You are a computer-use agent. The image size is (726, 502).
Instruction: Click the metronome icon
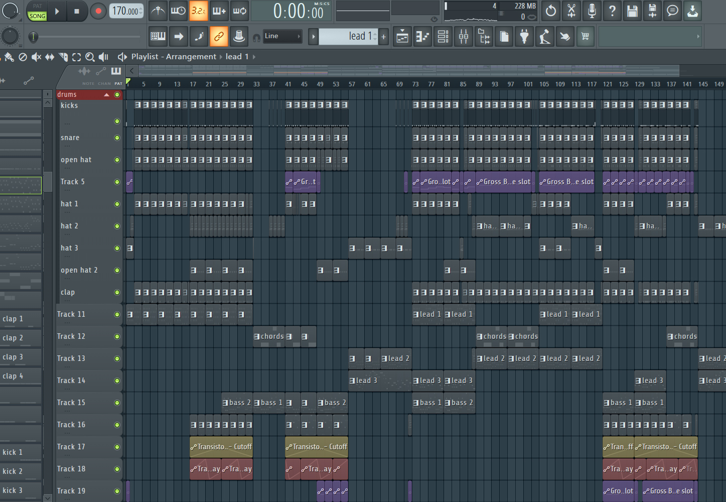coord(158,11)
